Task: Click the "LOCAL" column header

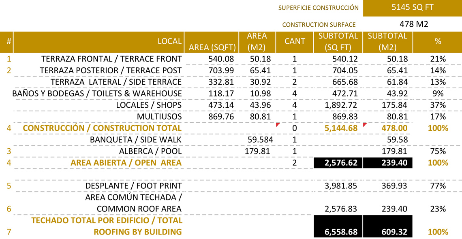Action: click(x=169, y=41)
